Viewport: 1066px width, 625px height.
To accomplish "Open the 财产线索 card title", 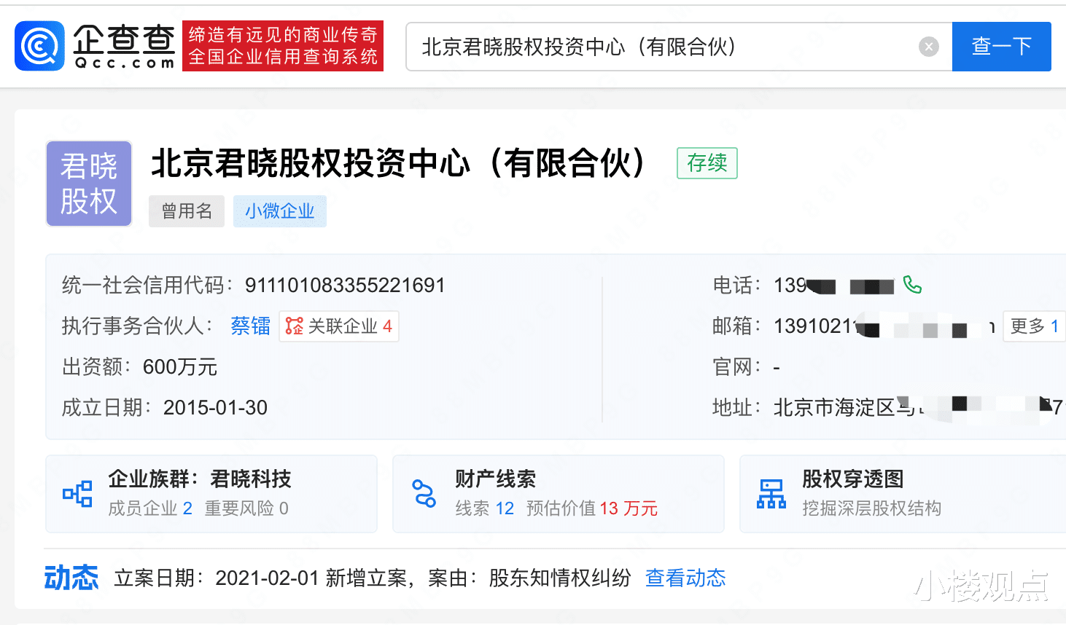I will (496, 479).
